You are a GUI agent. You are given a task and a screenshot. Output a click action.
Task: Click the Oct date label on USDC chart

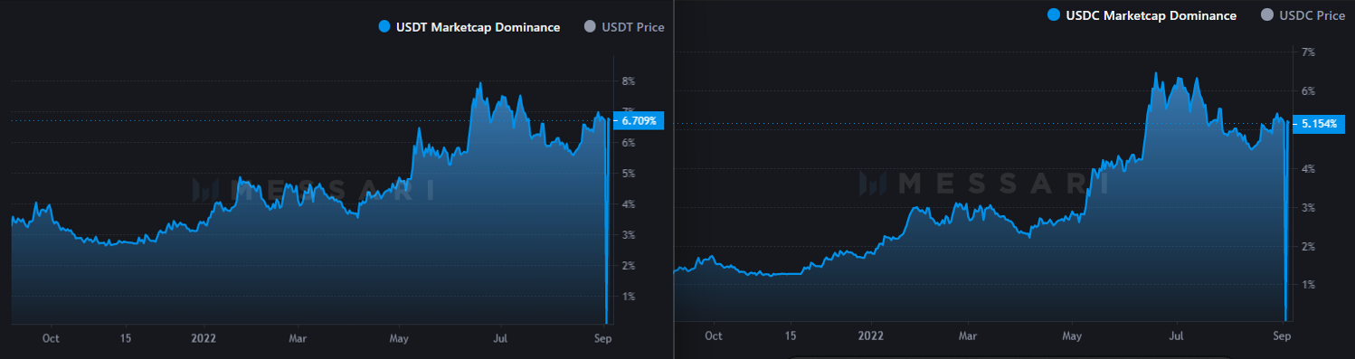(714, 335)
